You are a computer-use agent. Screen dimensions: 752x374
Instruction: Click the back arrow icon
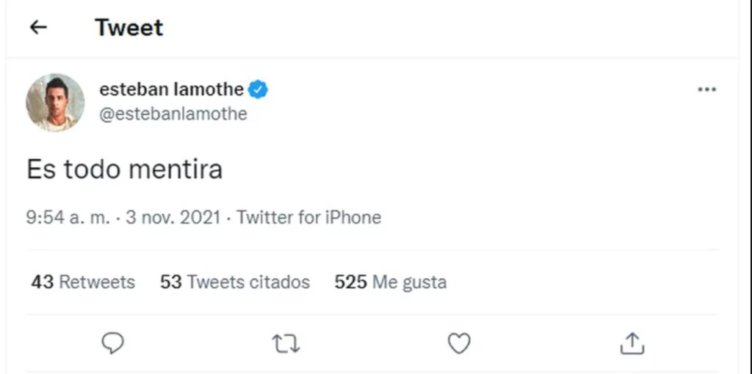point(38,28)
